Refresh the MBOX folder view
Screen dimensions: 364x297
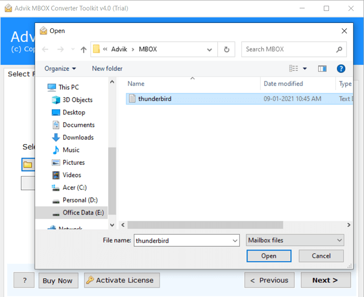coord(226,49)
